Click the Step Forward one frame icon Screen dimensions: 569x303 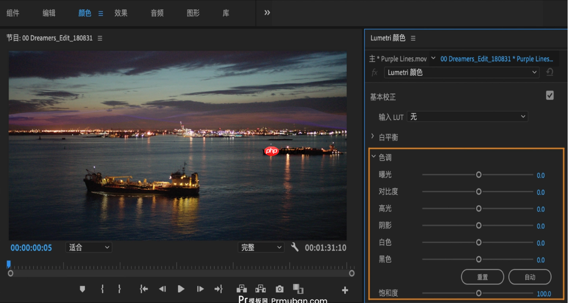pos(200,289)
